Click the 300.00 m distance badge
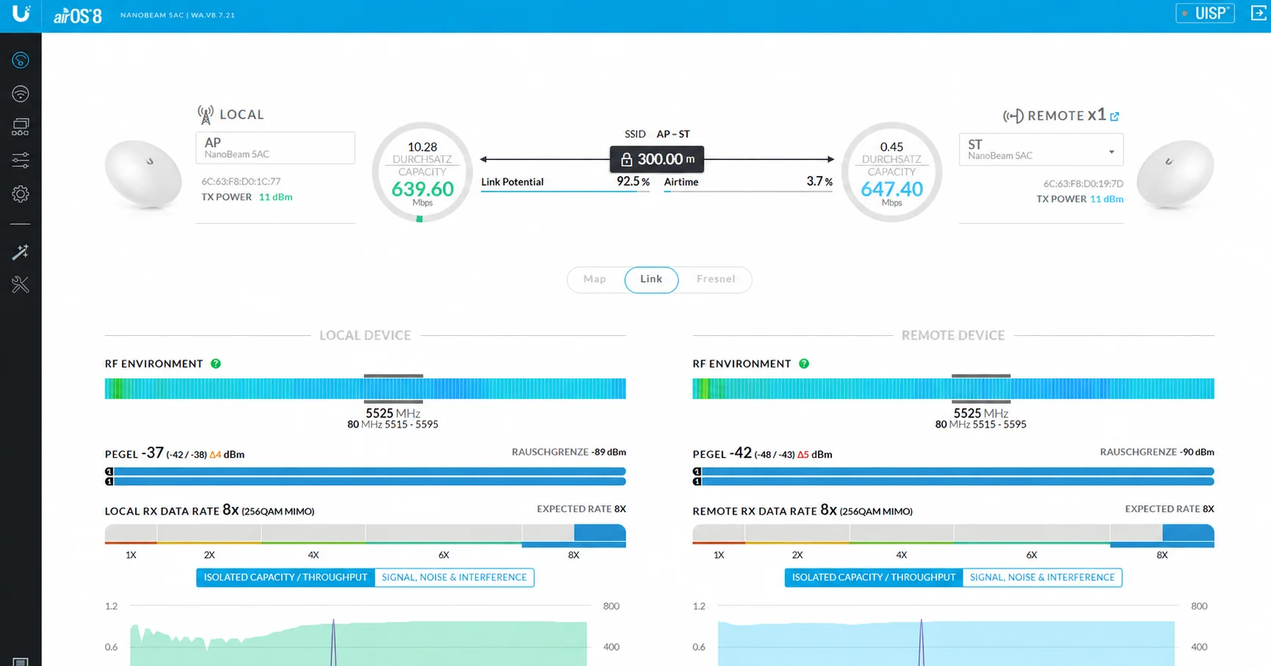1271x666 pixels. [657, 159]
